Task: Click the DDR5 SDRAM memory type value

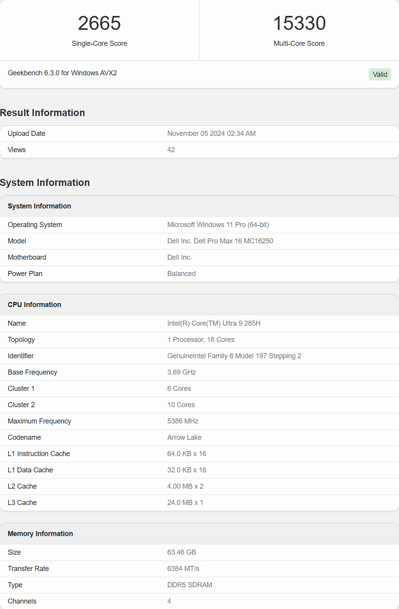Action: (x=190, y=585)
